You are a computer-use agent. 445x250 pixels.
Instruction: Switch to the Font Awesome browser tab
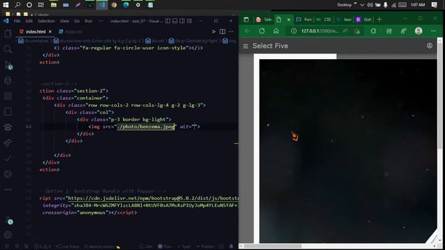(304, 19)
